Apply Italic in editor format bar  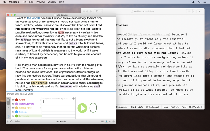[141, 107]
